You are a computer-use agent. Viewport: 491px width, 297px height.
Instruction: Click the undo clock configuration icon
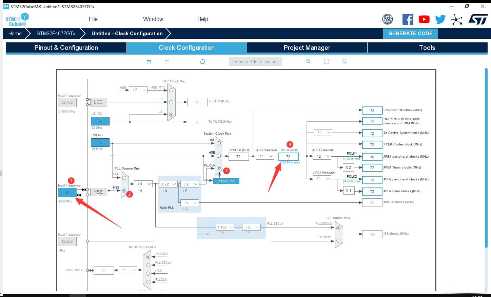coord(149,61)
